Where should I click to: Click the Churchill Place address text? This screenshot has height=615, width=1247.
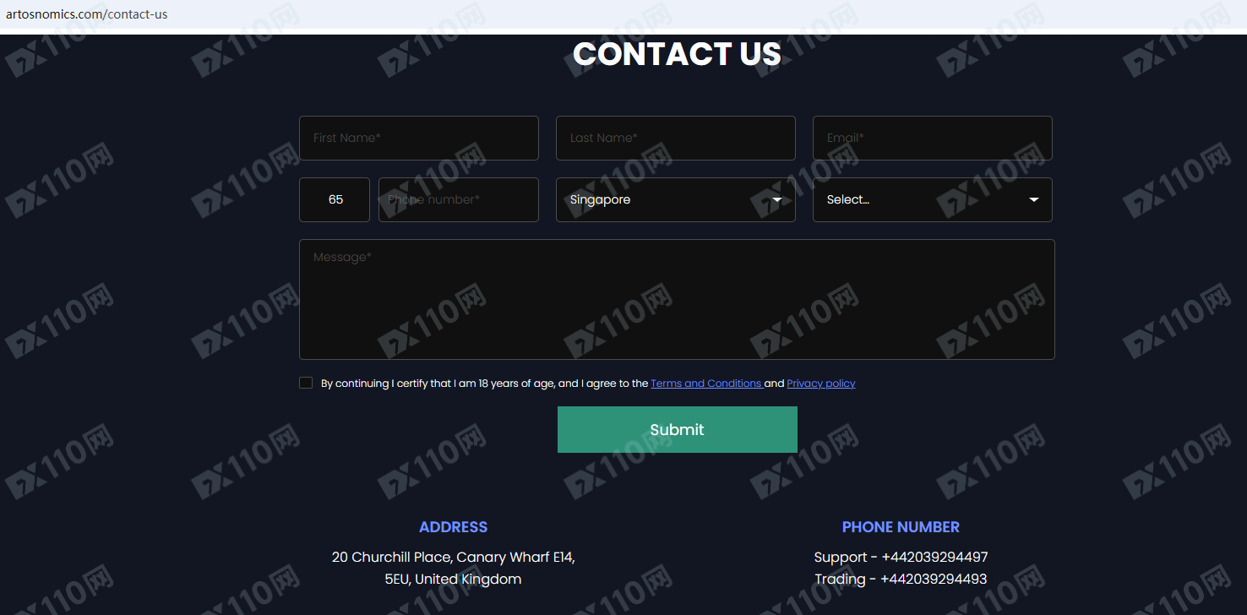point(454,569)
